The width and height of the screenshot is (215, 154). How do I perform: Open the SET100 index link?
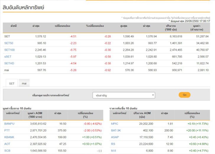click(x=9, y=50)
